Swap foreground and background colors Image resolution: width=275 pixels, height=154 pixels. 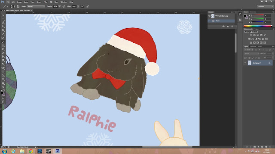(x=4, y=90)
